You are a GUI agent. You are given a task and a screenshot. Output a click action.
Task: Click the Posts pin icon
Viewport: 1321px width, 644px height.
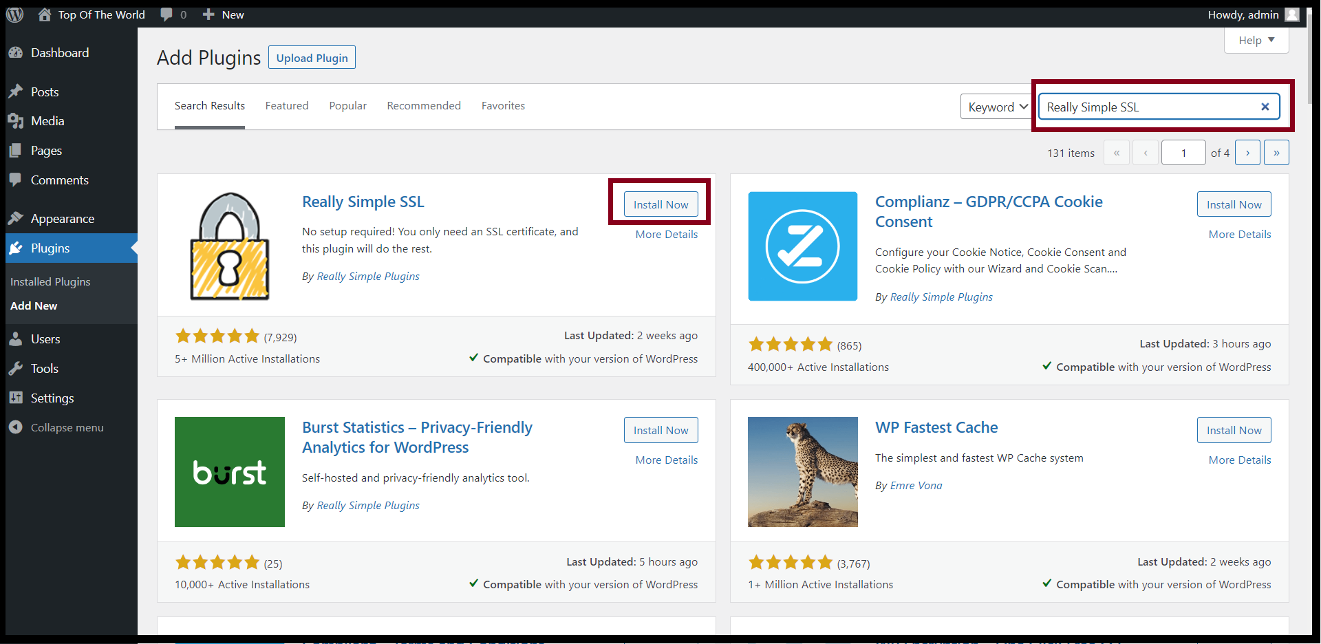(16, 92)
